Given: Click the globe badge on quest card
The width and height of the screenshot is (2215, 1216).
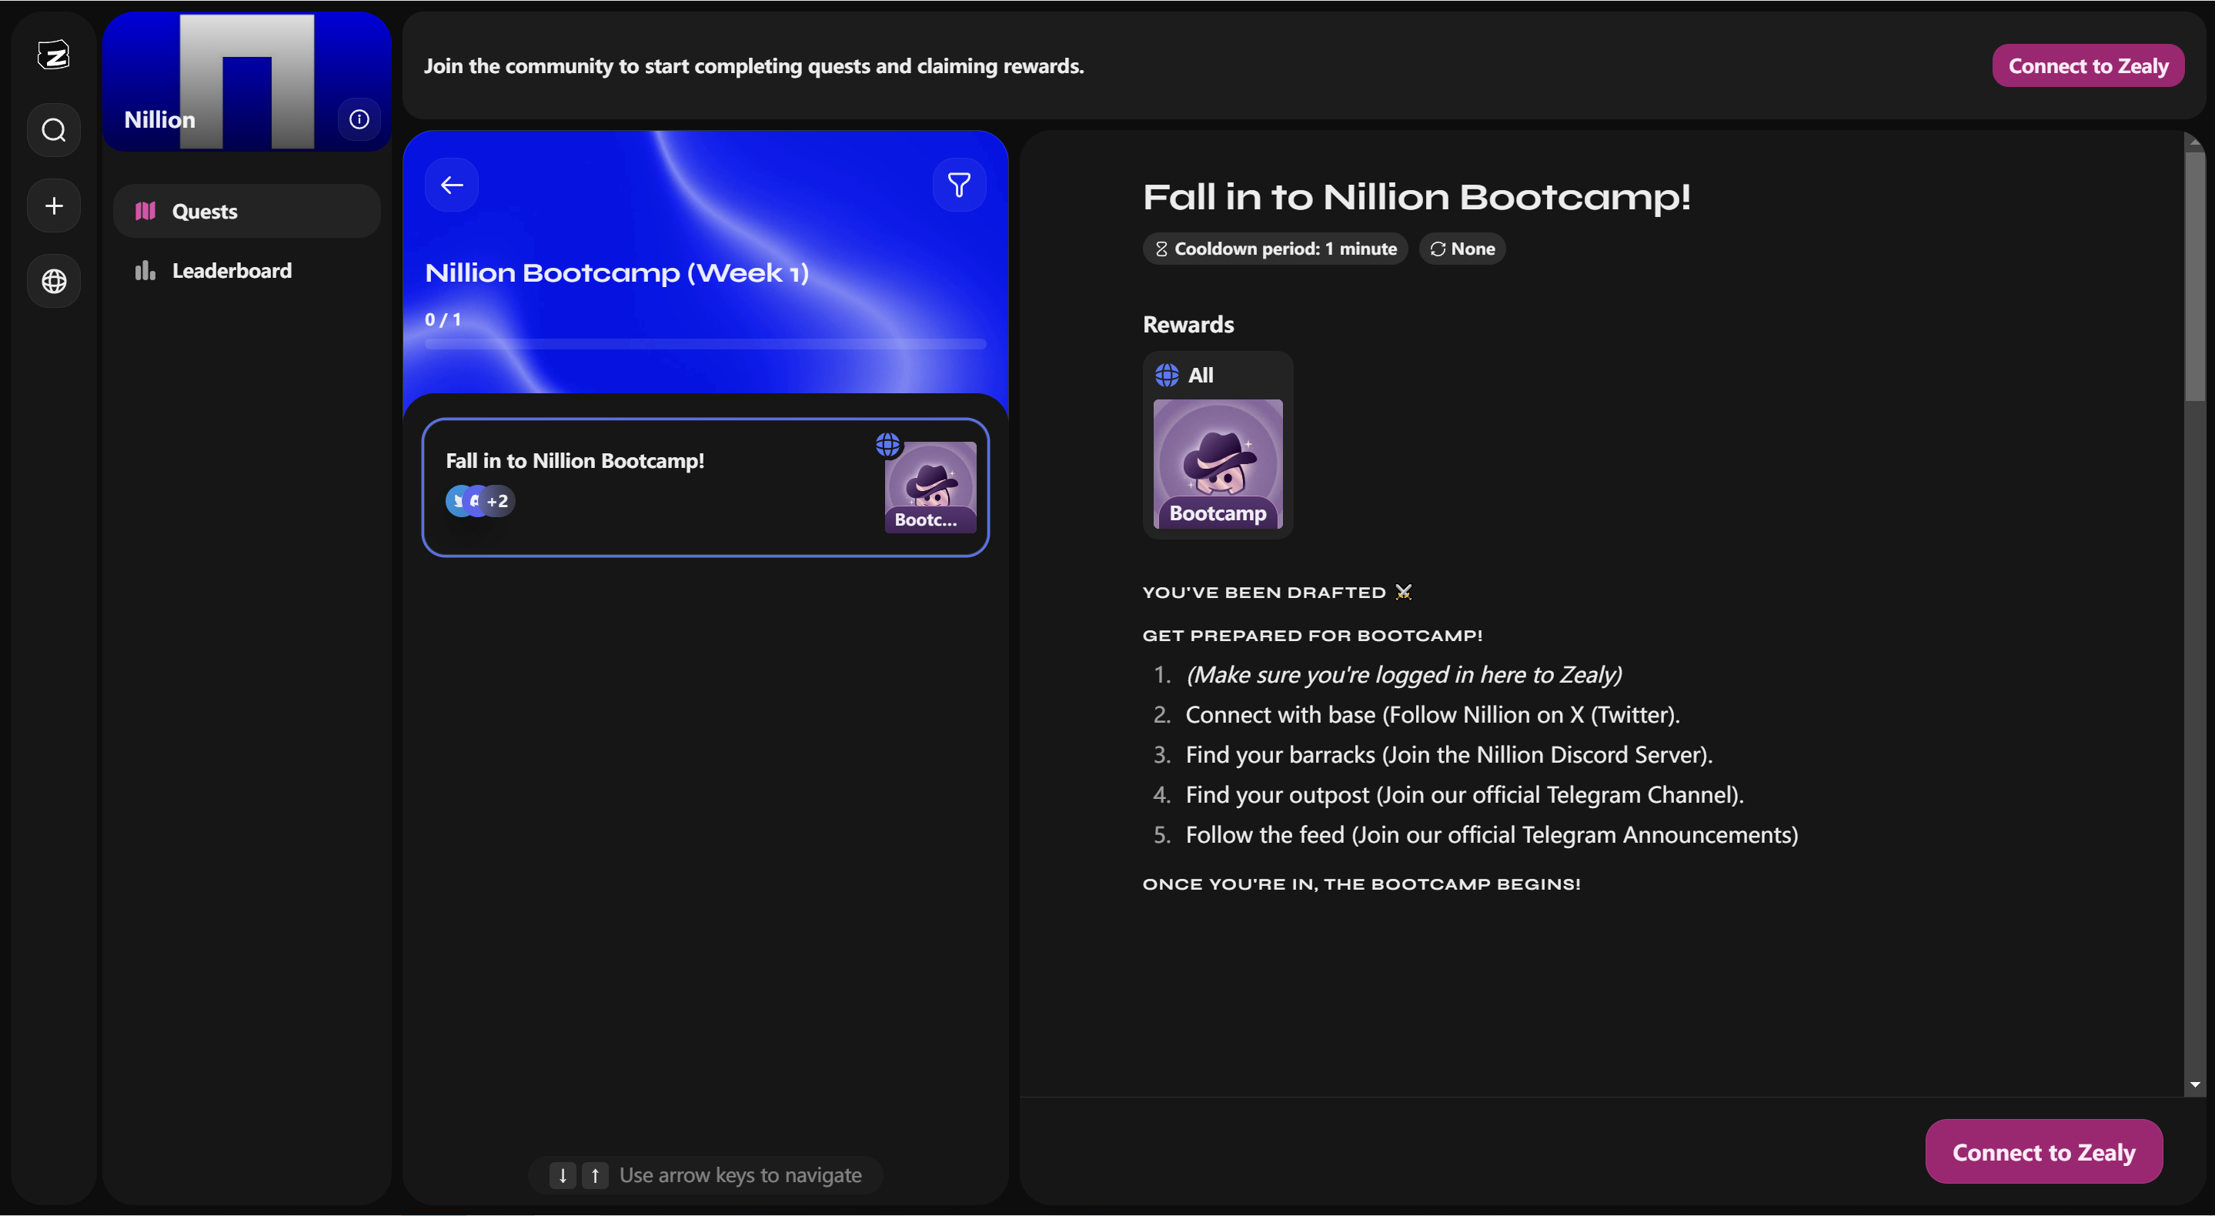Looking at the screenshot, I should click(x=888, y=445).
